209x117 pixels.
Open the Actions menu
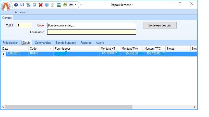20,12
